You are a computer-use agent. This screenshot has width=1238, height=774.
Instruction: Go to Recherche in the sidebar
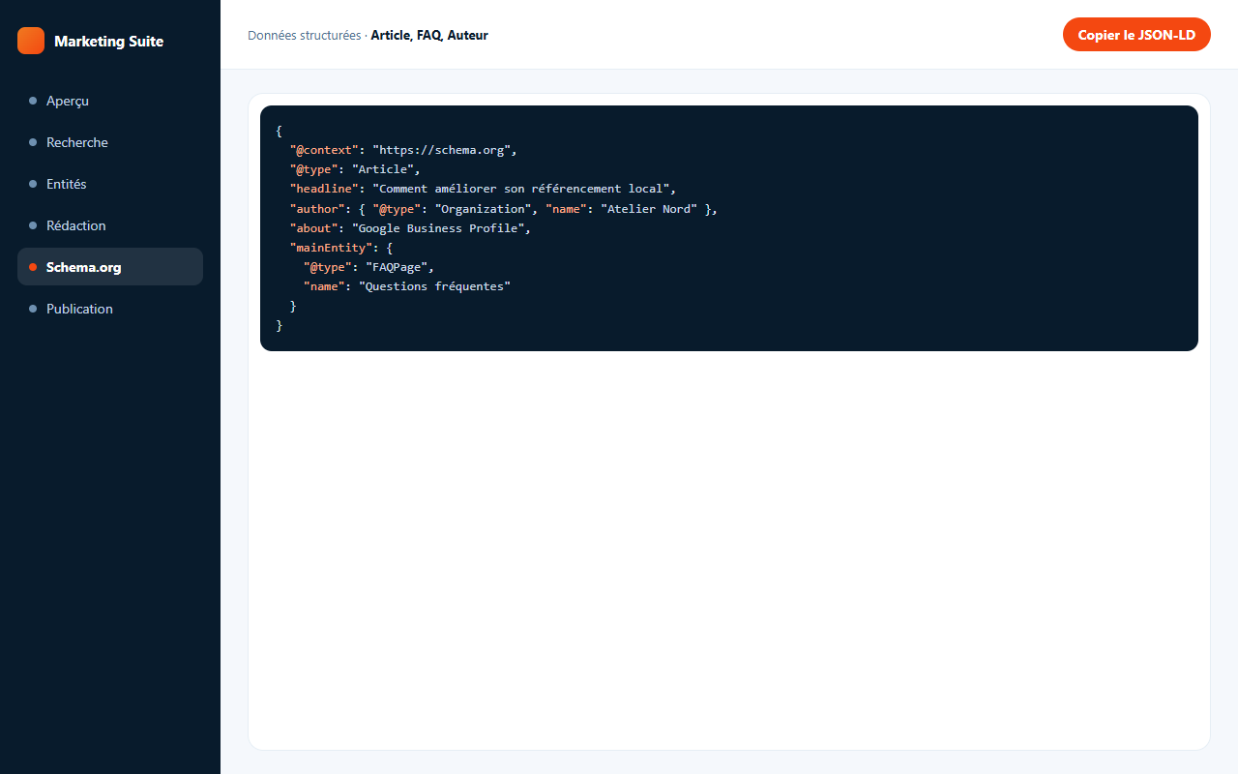(110, 142)
